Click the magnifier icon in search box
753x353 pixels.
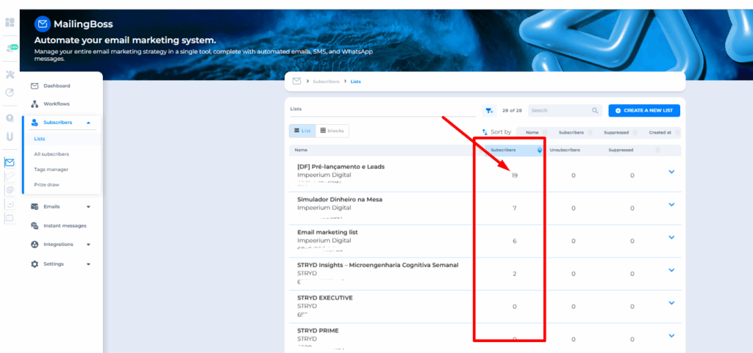point(595,111)
